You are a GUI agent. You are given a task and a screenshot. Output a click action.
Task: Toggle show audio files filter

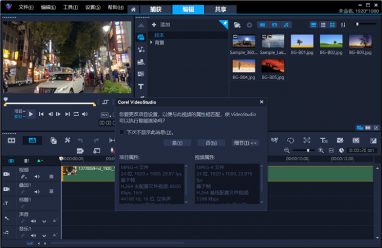click(286, 25)
